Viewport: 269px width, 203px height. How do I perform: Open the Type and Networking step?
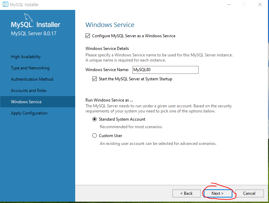[x=30, y=68]
